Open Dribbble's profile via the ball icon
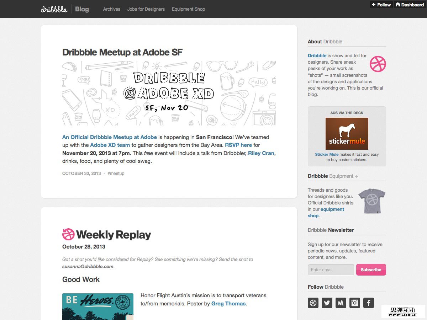The image size is (427, 320). click(313, 303)
